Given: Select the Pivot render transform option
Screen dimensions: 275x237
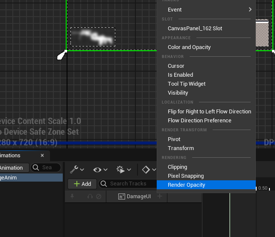Looking at the screenshot, I should coord(206,139).
